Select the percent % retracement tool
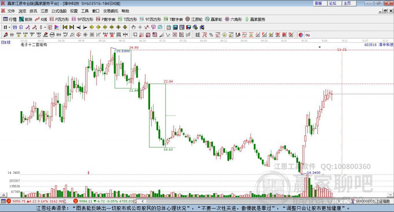Viewport: 394px width, 212px height. [211, 35]
